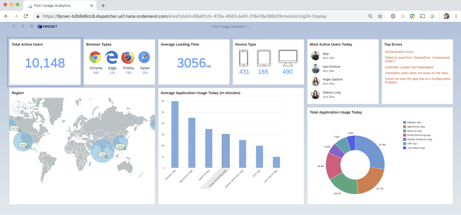Screen dimensions: 461x215
Task: Click the Edge browser icon
Action: click(112, 58)
